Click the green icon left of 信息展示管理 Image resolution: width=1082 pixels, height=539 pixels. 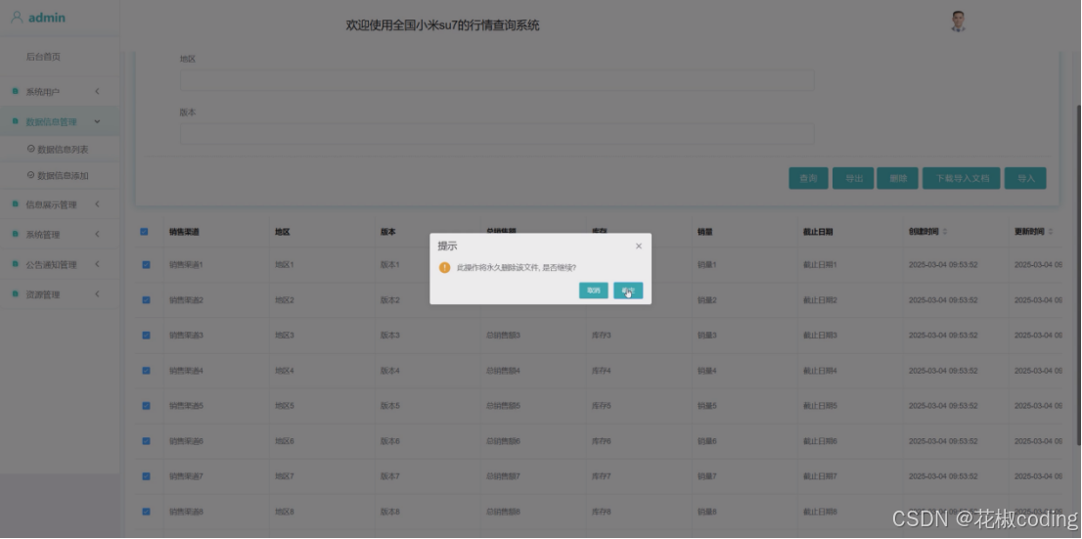click(16, 203)
